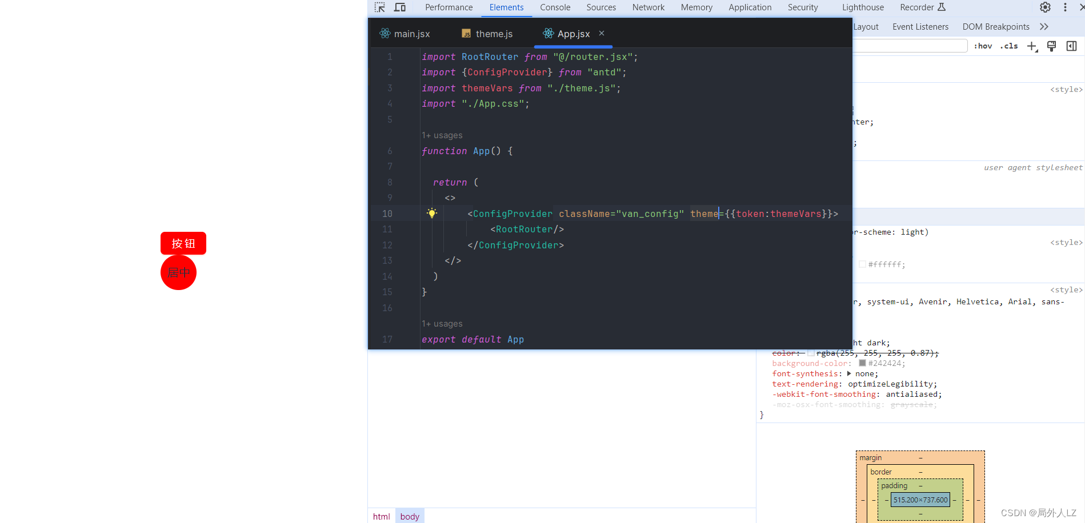Screen dimensions: 1085x523
Task: Open the #ffffff color swatch
Action: tap(862, 264)
